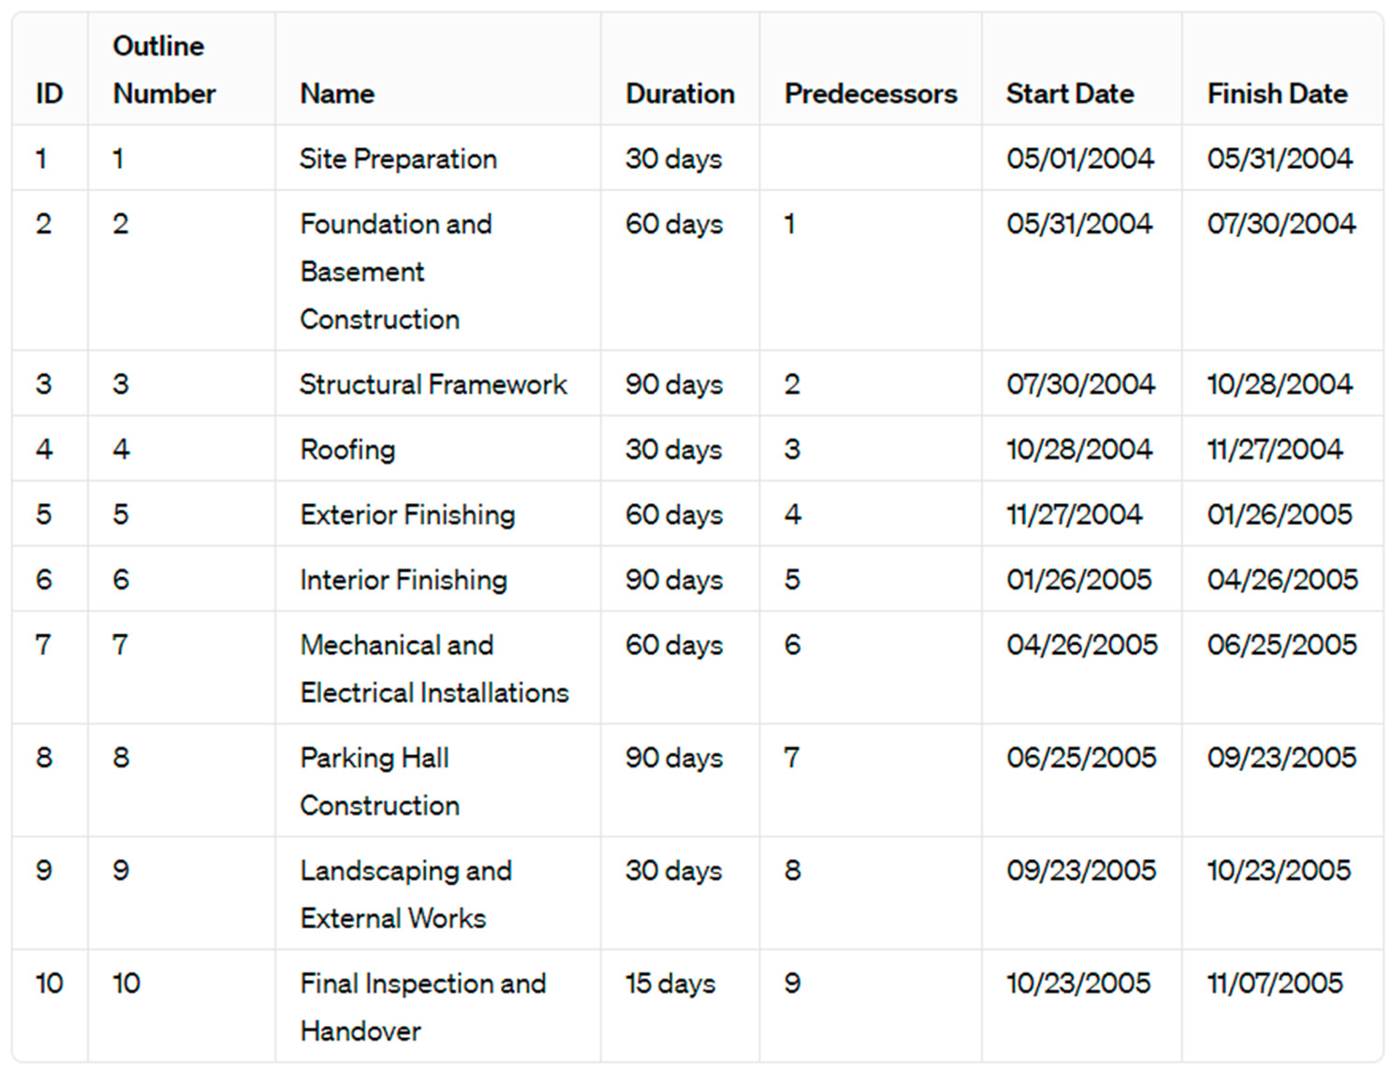1397x1077 pixels.
Task: Select the Start Date column header
Action: [1070, 94]
